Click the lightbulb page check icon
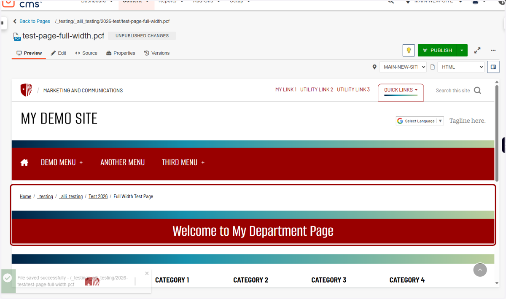This screenshot has height=299, width=506. pos(409,50)
